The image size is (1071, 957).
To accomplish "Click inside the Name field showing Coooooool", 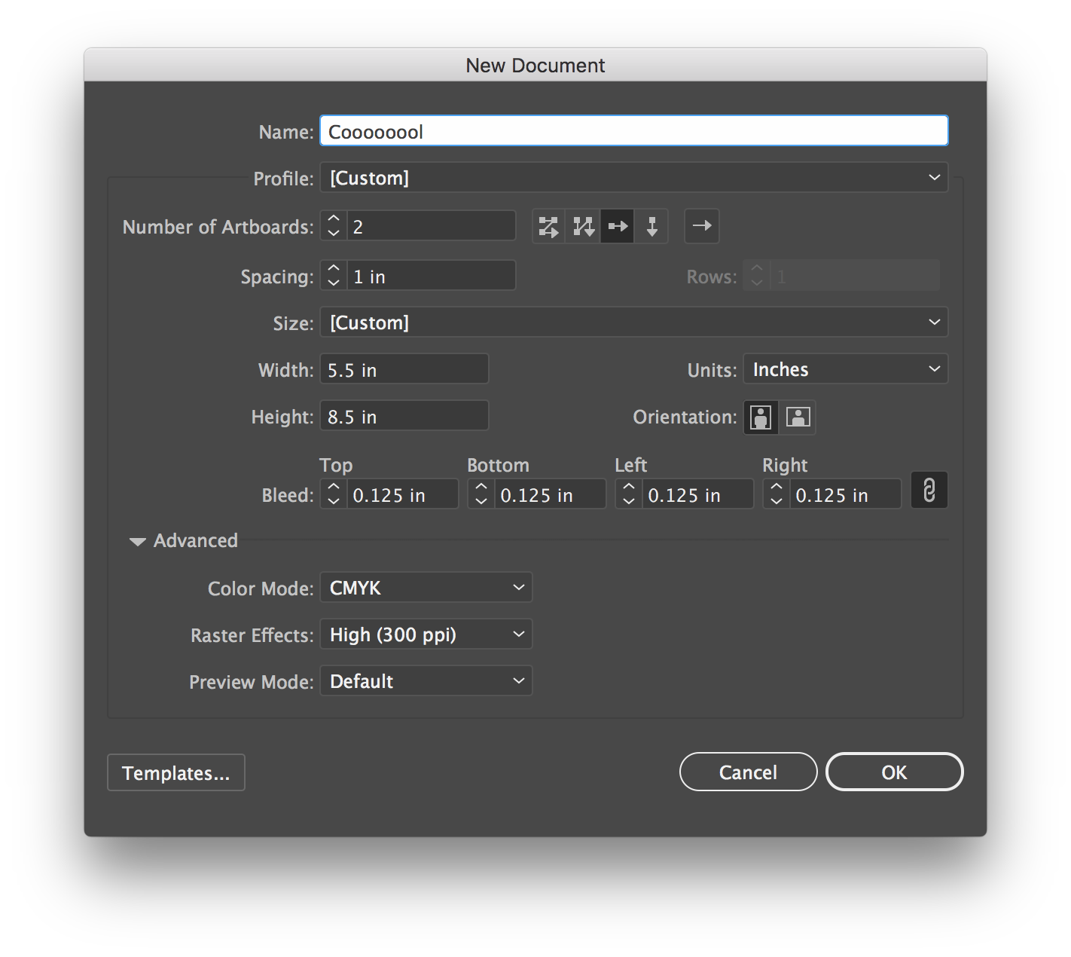I will [x=633, y=130].
